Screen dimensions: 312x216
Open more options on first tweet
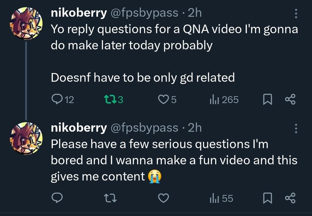click(x=296, y=13)
